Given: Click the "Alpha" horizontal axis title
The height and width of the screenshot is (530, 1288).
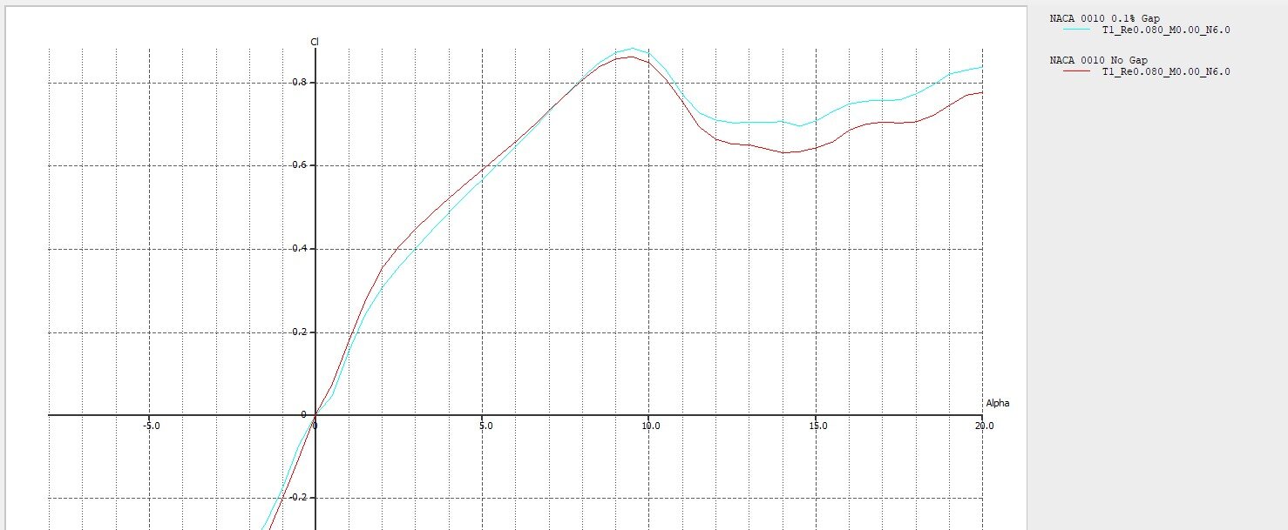Looking at the screenshot, I should [x=997, y=403].
